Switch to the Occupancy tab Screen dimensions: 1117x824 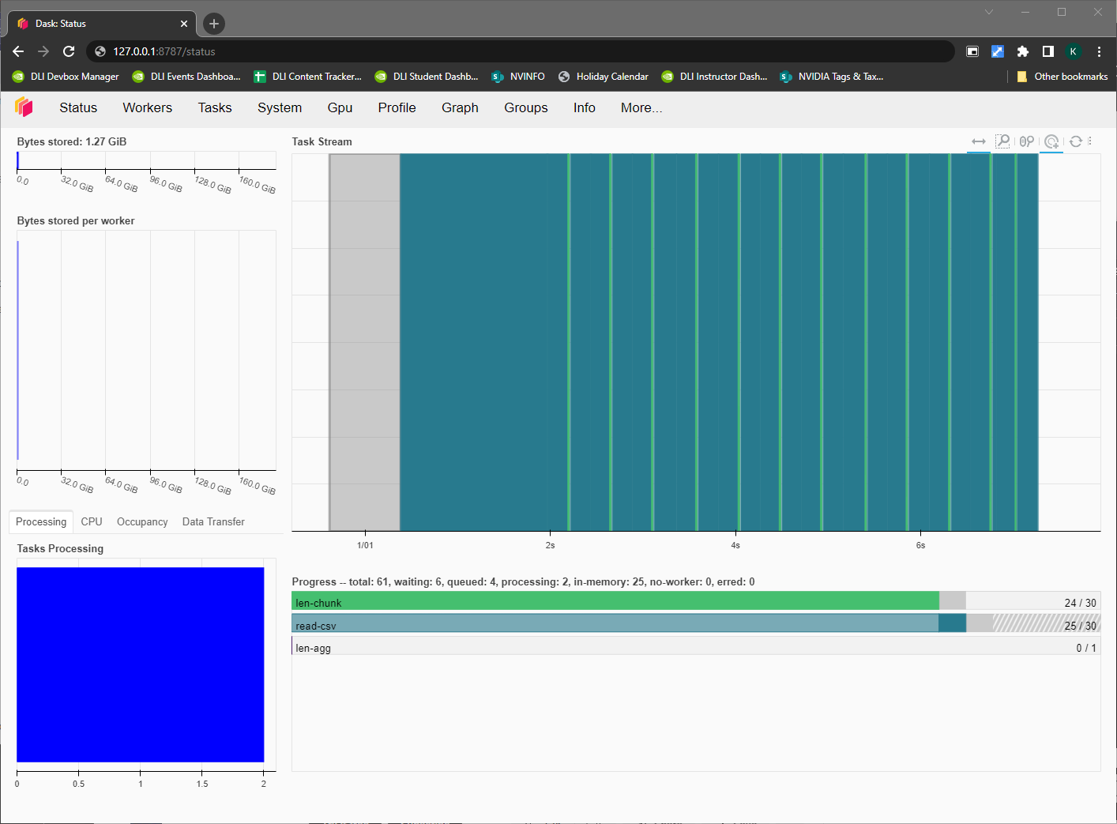coord(142,521)
